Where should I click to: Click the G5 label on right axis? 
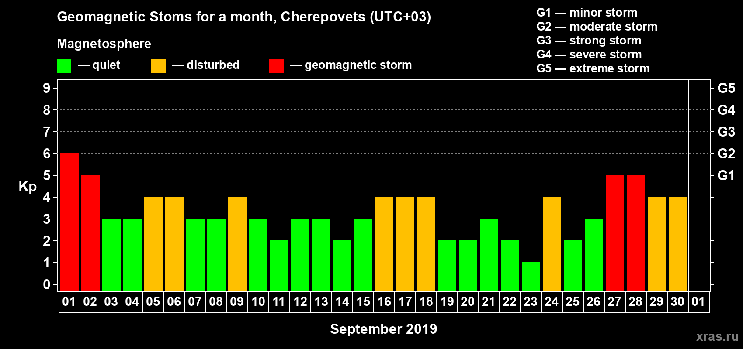pos(726,88)
